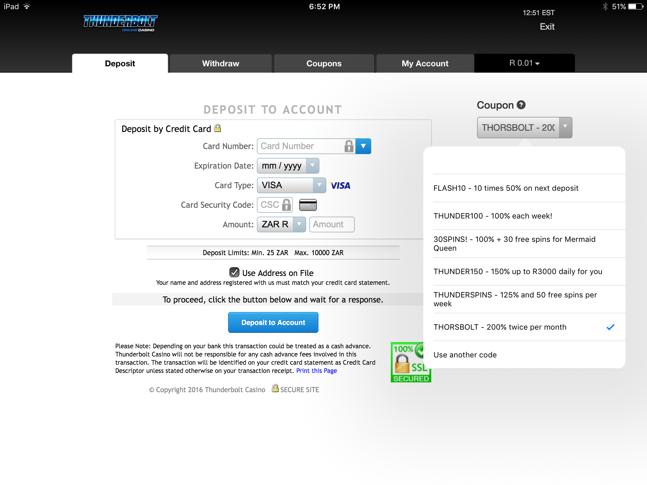Toggle the Use Address on File checkbox

(x=234, y=272)
